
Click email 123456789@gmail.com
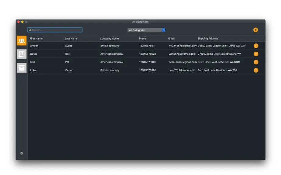coord(183,62)
